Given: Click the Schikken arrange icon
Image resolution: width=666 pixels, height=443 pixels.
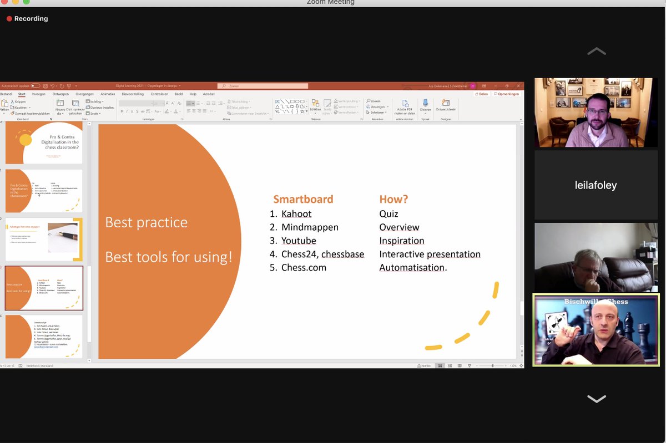Looking at the screenshot, I should [x=315, y=103].
